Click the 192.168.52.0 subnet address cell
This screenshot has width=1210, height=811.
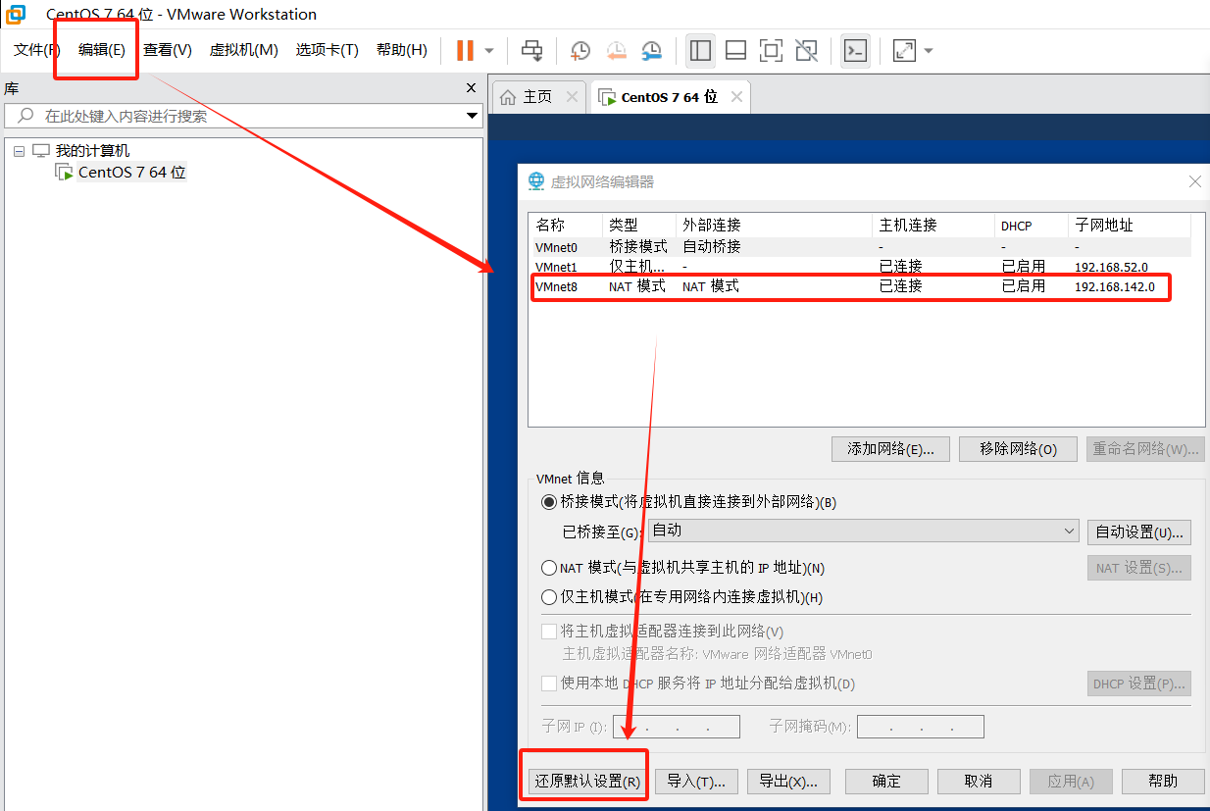point(1111,267)
